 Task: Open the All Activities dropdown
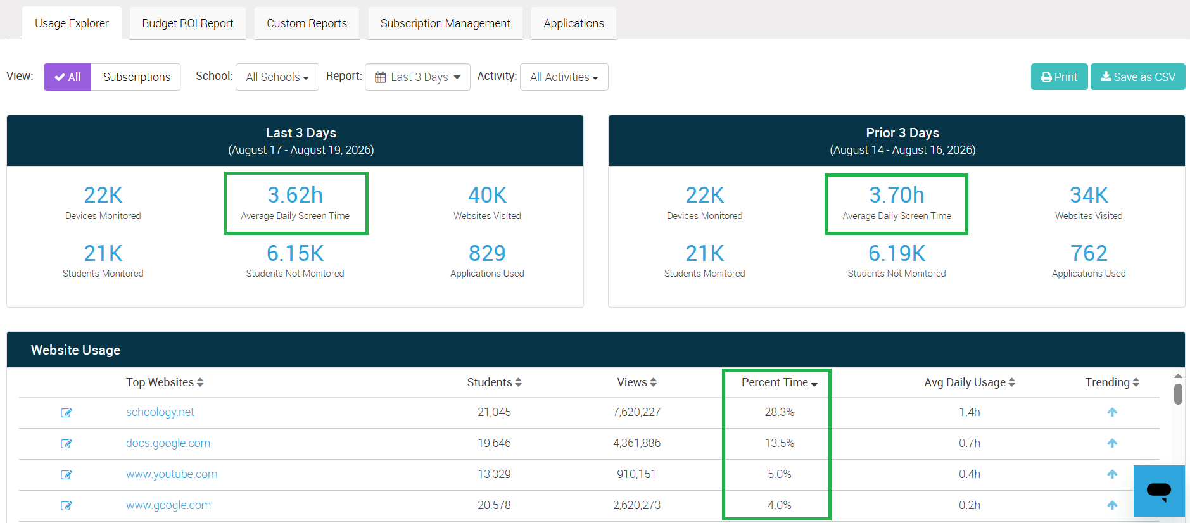[x=564, y=77]
